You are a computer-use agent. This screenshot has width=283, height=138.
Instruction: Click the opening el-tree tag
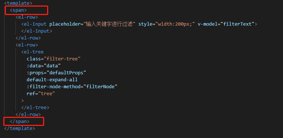[32, 52]
